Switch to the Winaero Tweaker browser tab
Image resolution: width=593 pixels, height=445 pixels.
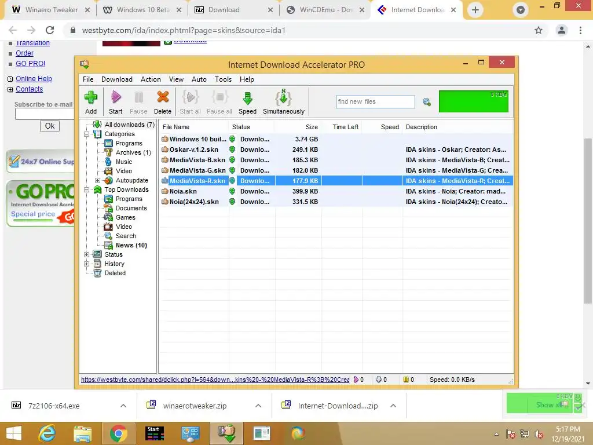51,10
